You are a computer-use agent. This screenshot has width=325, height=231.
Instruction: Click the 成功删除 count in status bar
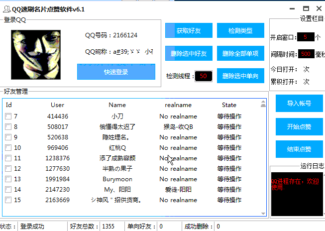(x=218, y=226)
